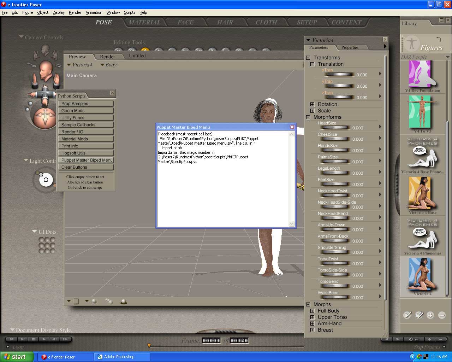The width and height of the screenshot is (452, 362).
Task: Open the Victoria4 figure dropdown in Preview
Action: click(x=79, y=65)
